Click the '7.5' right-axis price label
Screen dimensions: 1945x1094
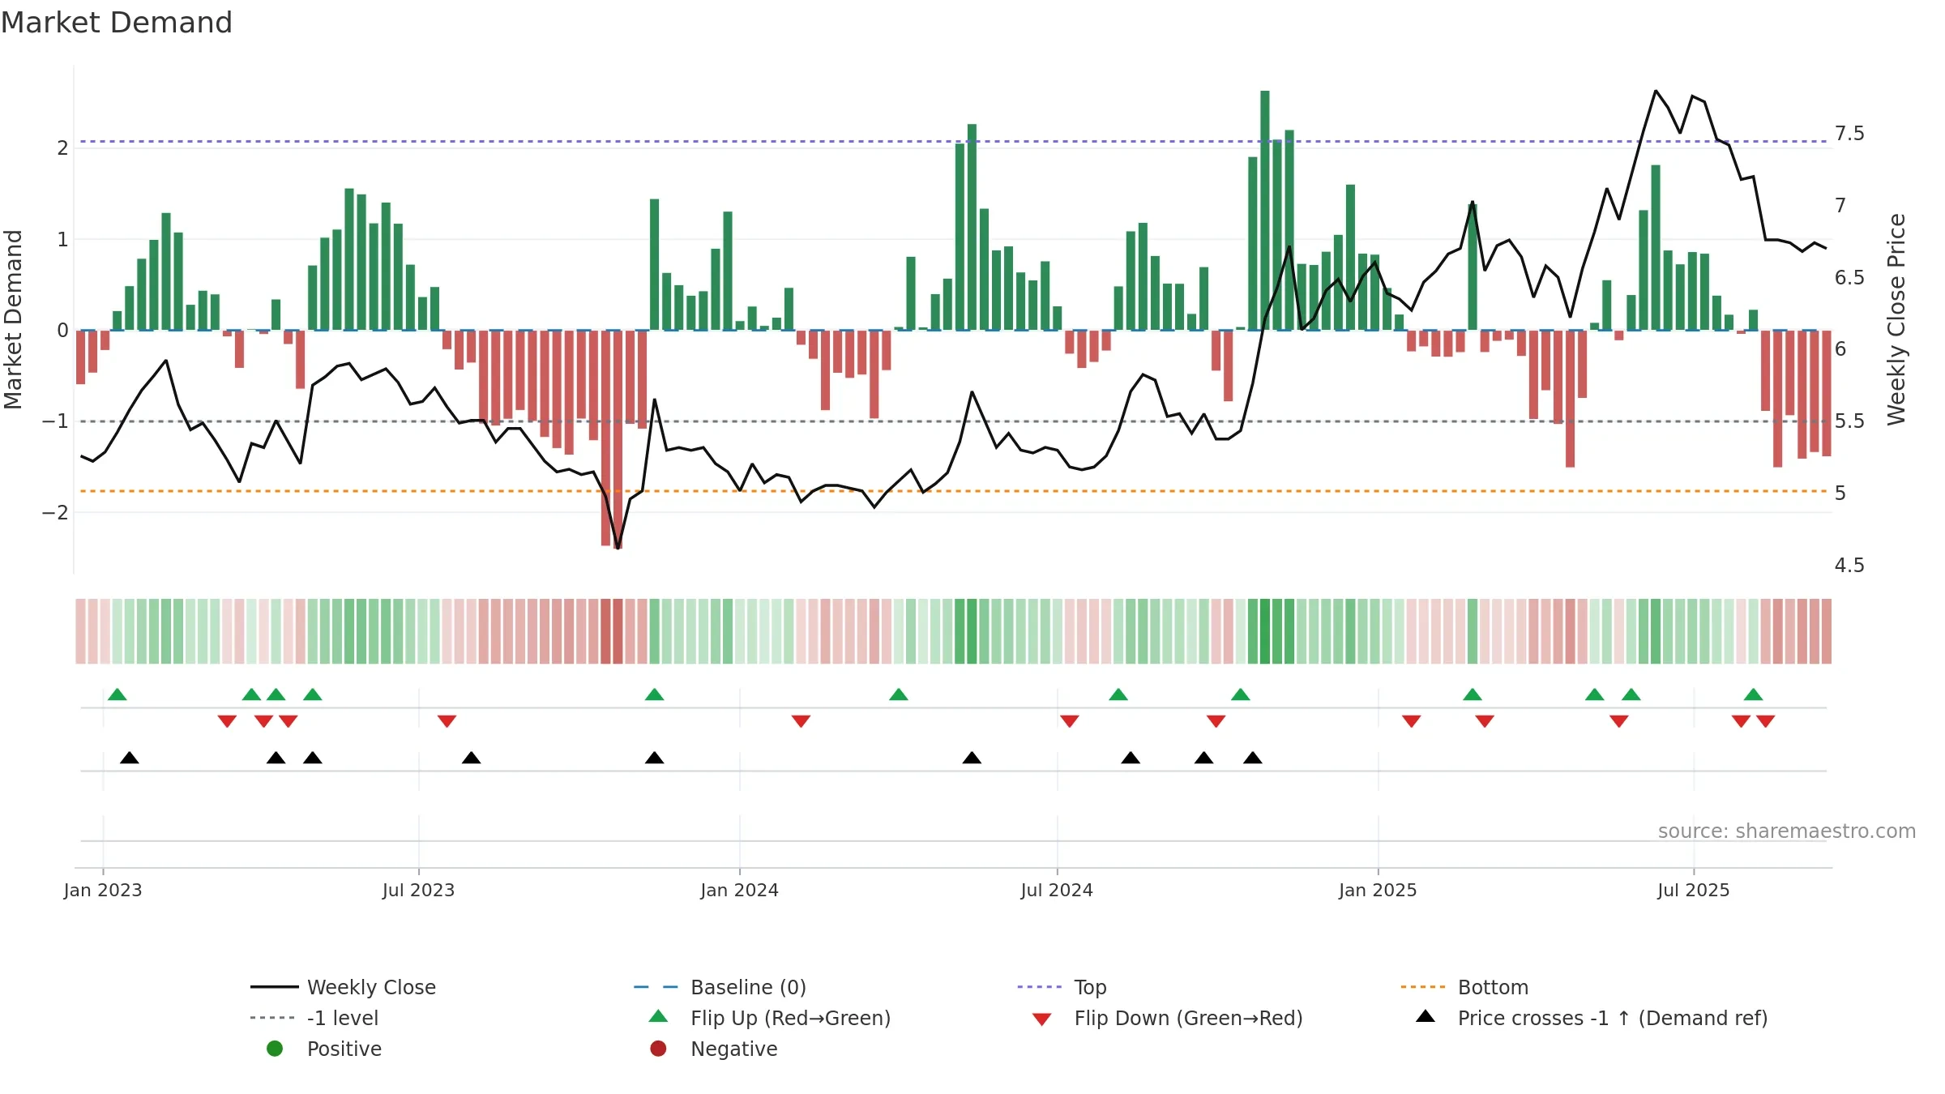click(1849, 134)
